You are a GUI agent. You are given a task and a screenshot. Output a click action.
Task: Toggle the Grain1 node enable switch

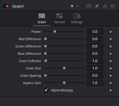(6, 6)
